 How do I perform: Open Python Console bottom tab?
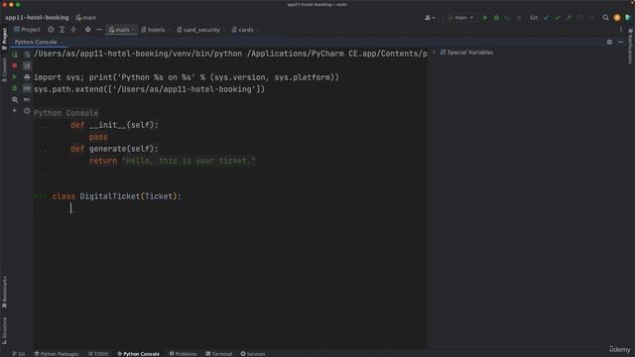click(x=138, y=354)
